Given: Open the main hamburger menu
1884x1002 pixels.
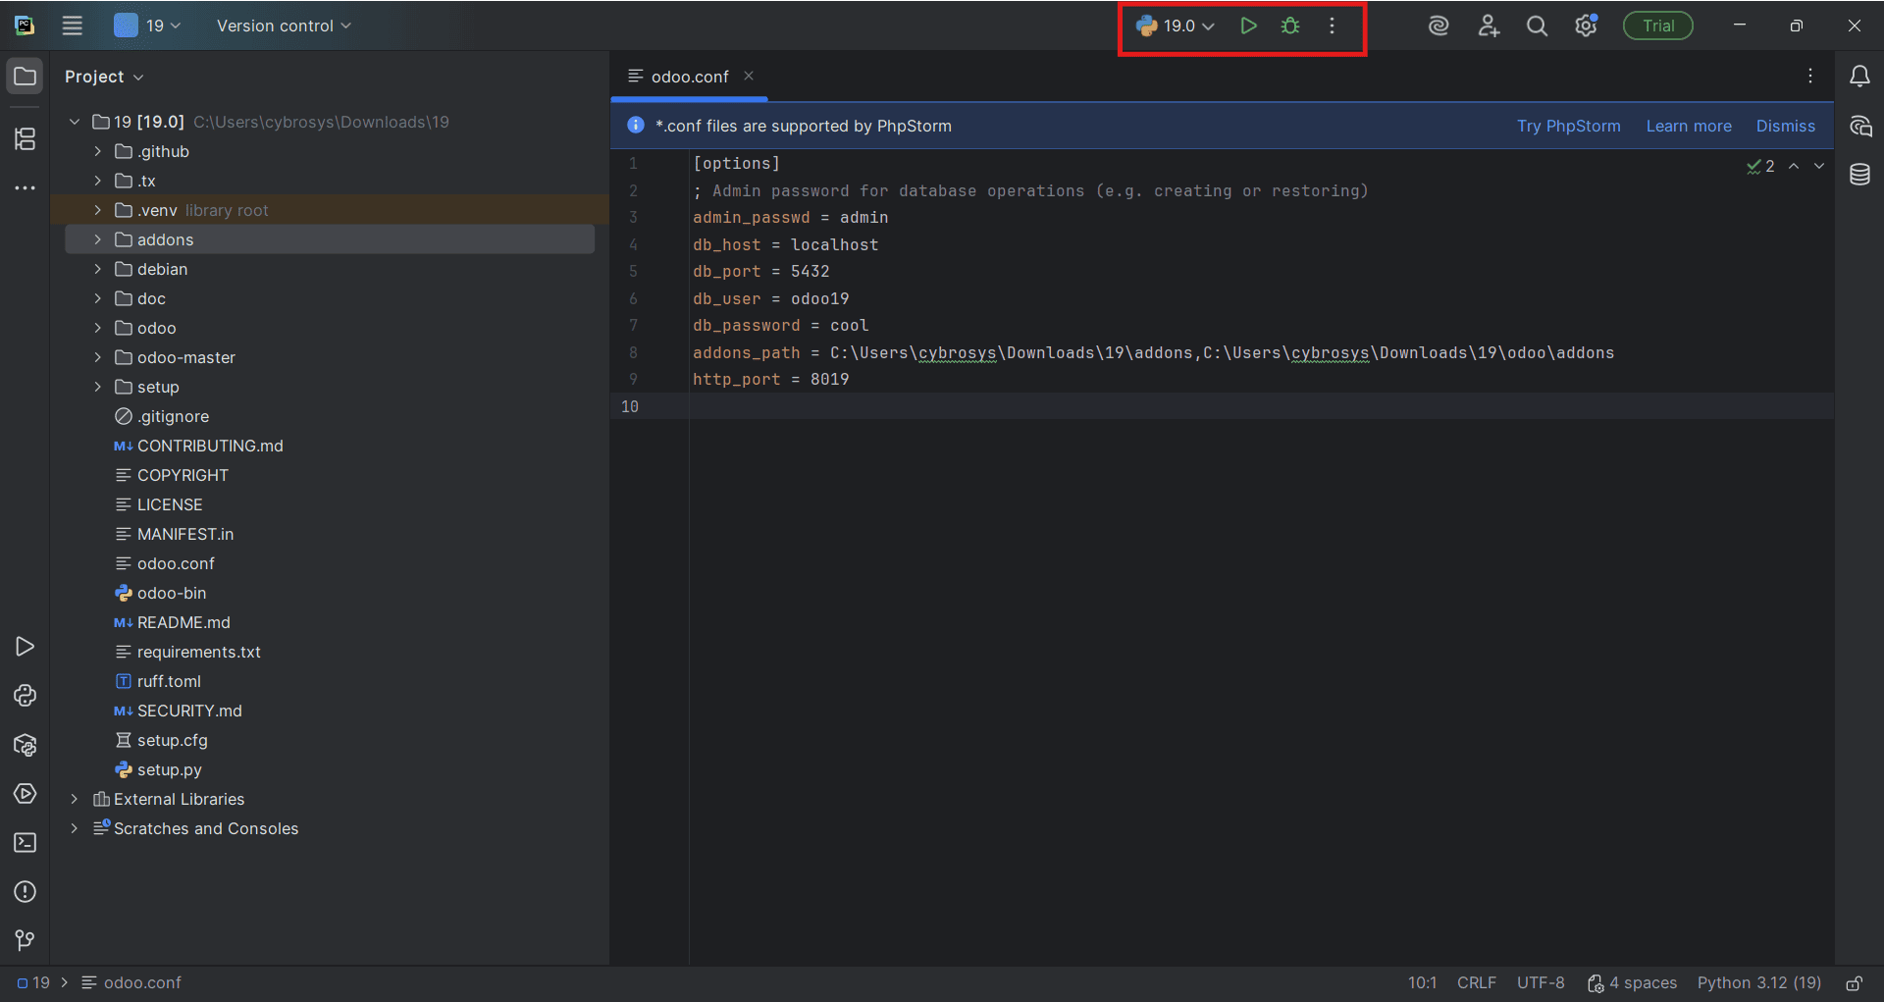Looking at the screenshot, I should click(73, 26).
